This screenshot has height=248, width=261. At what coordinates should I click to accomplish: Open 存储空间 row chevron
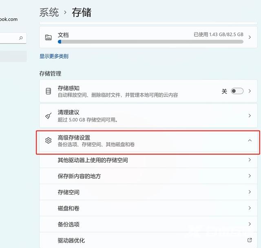pos(250,192)
